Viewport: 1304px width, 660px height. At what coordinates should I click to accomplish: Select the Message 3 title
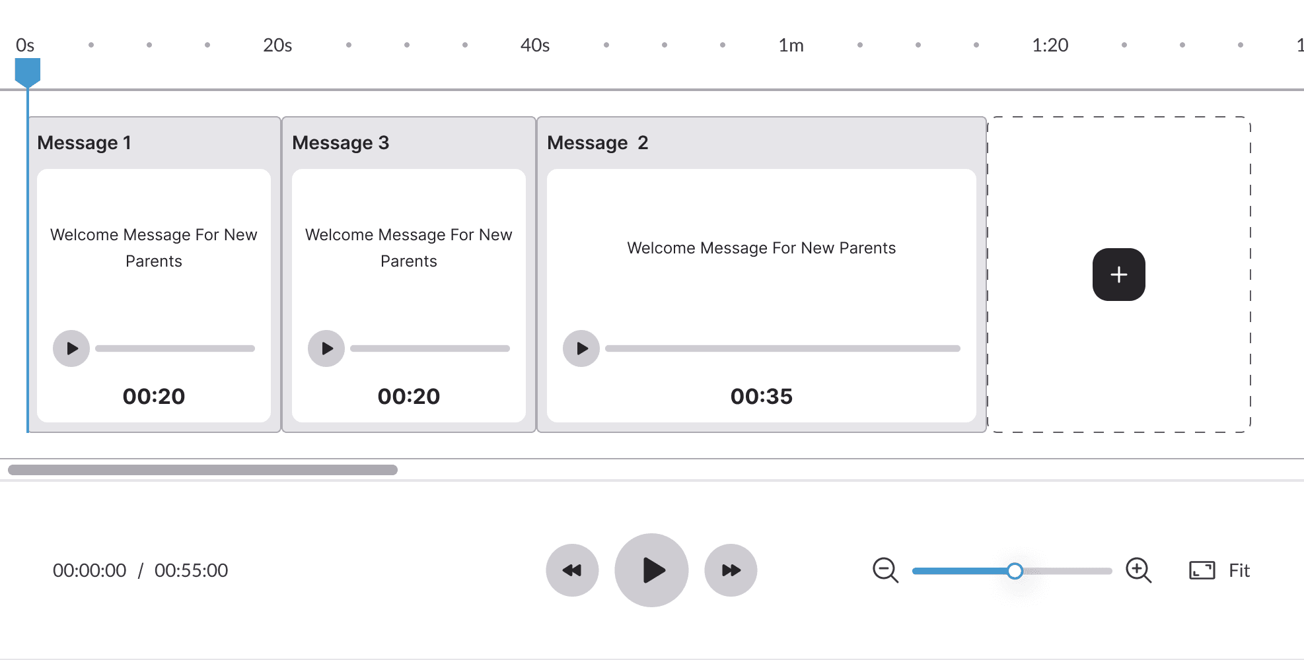(x=341, y=143)
